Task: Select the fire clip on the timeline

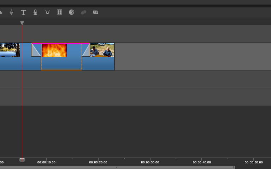Action: click(x=61, y=57)
